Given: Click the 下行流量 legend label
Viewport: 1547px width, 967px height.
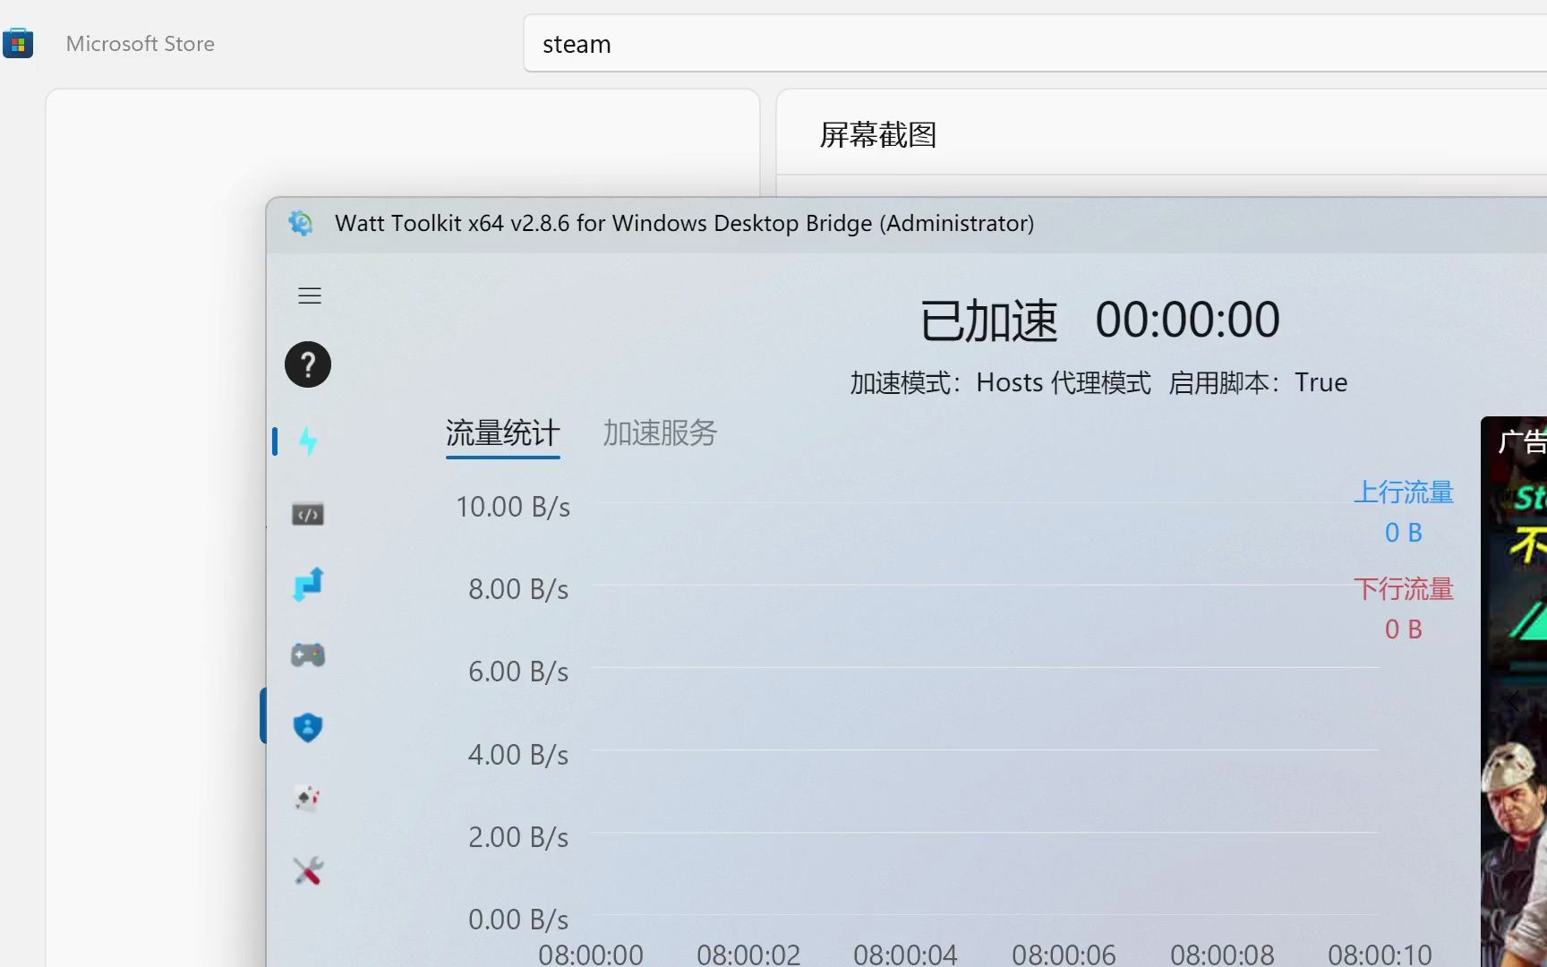Looking at the screenshot, I should point(1404,588).
